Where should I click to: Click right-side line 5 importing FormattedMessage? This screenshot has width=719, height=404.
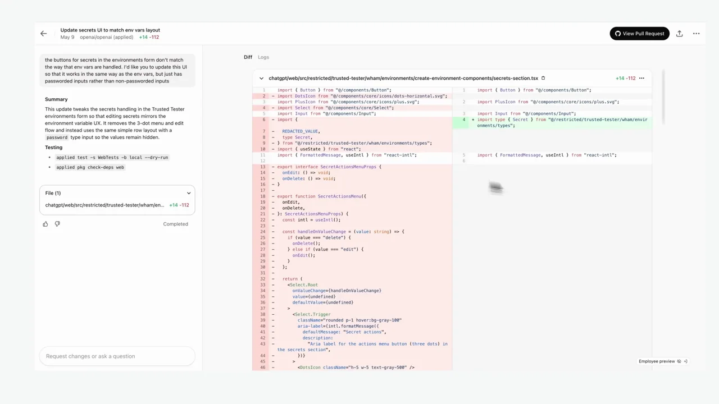point(552,155)
